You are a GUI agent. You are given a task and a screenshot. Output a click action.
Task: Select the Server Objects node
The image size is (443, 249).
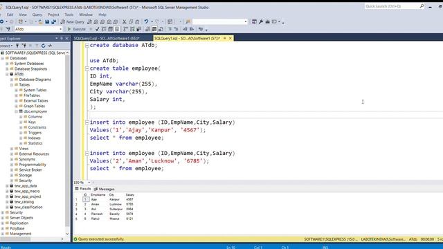click(x=21, y=218)
